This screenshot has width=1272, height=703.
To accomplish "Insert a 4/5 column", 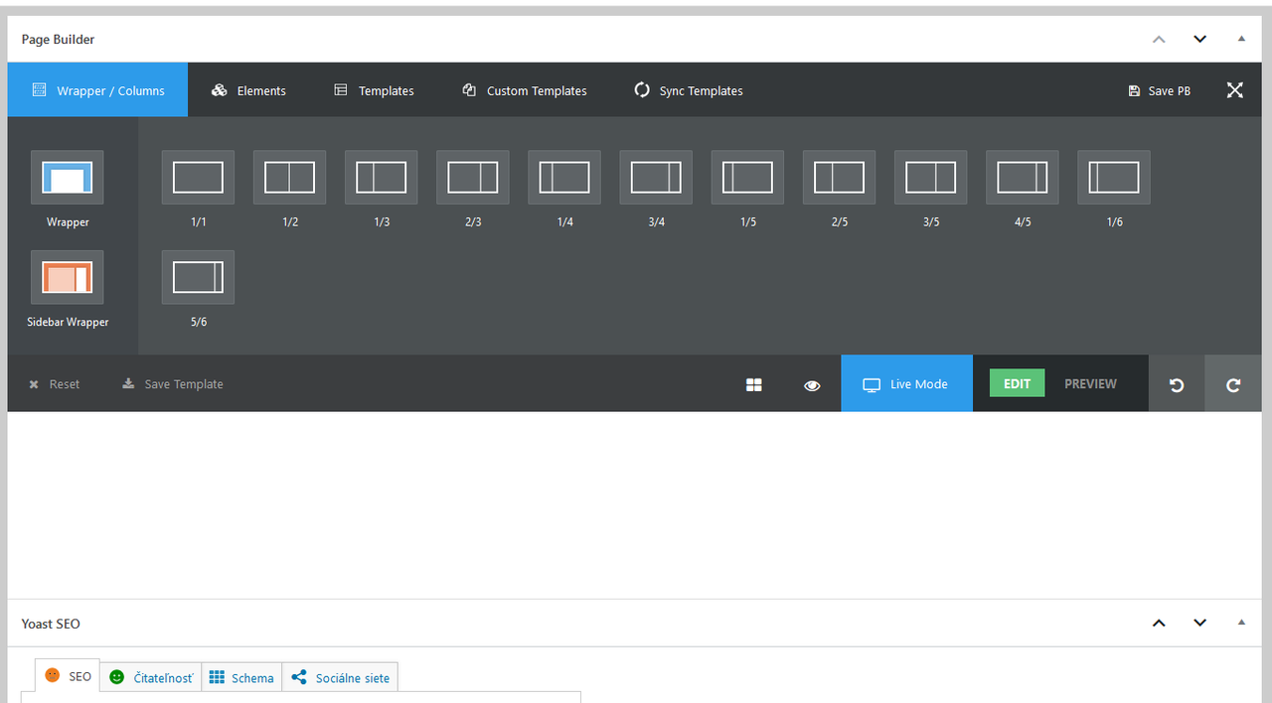I will [x=1023, y=178].
